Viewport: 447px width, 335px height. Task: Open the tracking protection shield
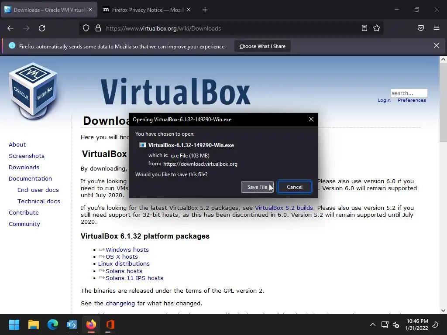(86, 28)
